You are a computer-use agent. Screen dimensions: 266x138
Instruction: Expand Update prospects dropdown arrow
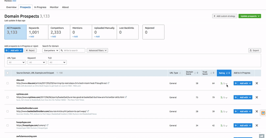pos(259,16)
